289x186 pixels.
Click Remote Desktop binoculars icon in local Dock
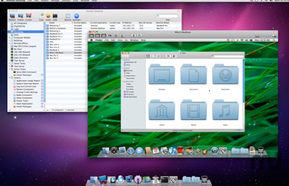point(103,179)
